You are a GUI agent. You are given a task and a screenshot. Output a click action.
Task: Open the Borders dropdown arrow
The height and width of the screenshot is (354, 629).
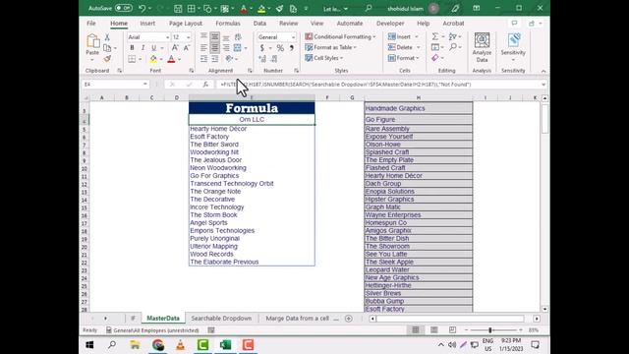(140, 59)
